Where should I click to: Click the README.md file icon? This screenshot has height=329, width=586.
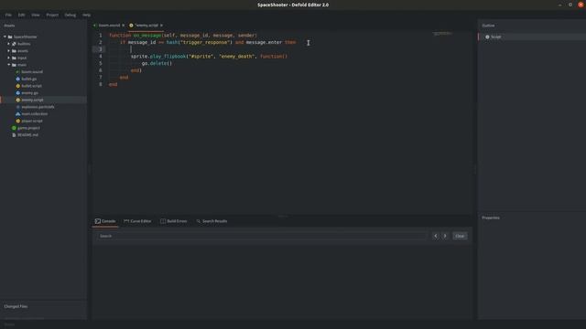14,135
